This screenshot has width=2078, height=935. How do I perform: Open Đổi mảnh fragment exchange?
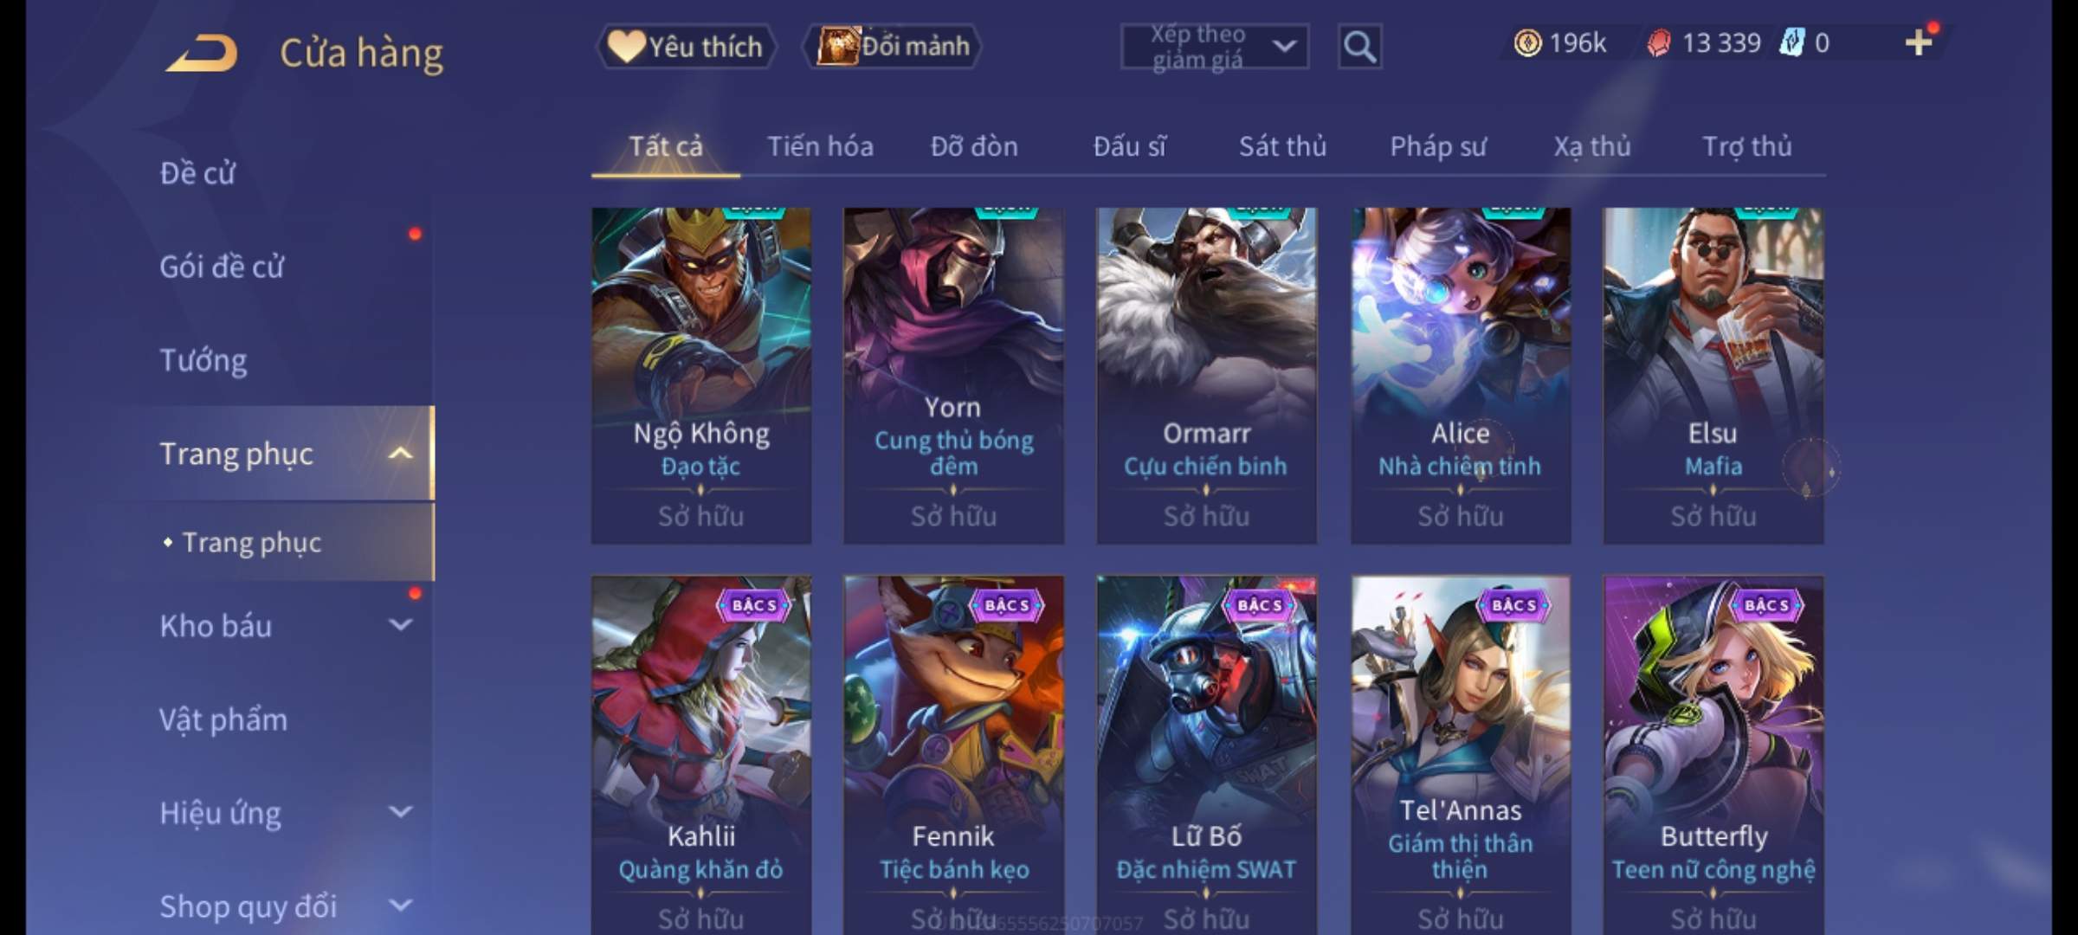pyautogui.click(x=893, y=46)
